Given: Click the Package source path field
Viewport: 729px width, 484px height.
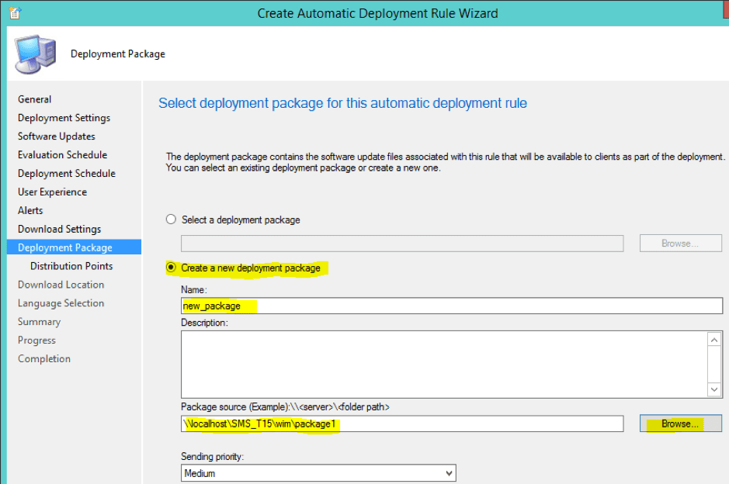Looking at the screenshot, I should coord(402,423).
